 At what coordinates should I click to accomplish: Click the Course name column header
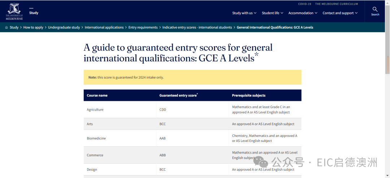tap(97, 95)
